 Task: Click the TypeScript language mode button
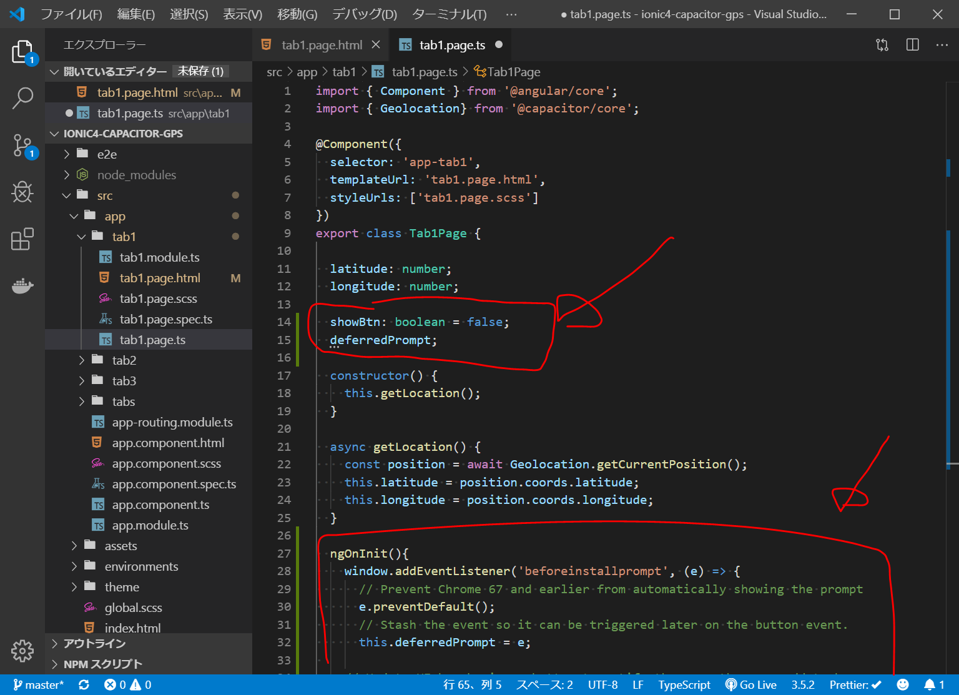click(x=684, y=685)
